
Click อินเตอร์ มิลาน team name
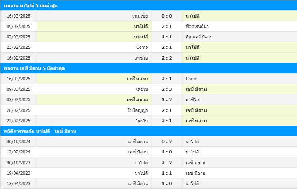(x=199, y=37)
